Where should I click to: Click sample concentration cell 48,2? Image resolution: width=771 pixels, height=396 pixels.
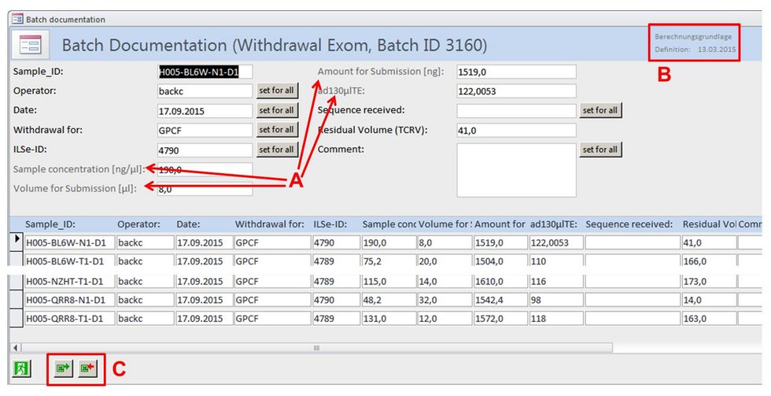[389, 300]
